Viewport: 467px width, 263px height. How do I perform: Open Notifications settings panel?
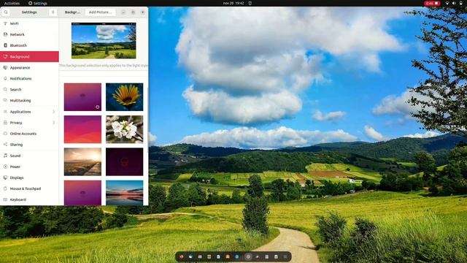pyautogui.click(x=29, y=79)
